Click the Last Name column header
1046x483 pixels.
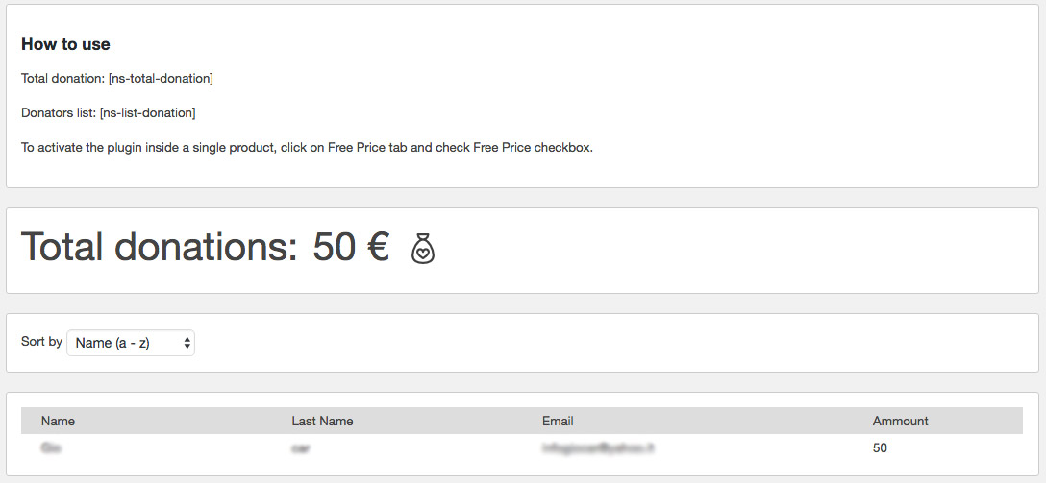click(x=322, y=421)
